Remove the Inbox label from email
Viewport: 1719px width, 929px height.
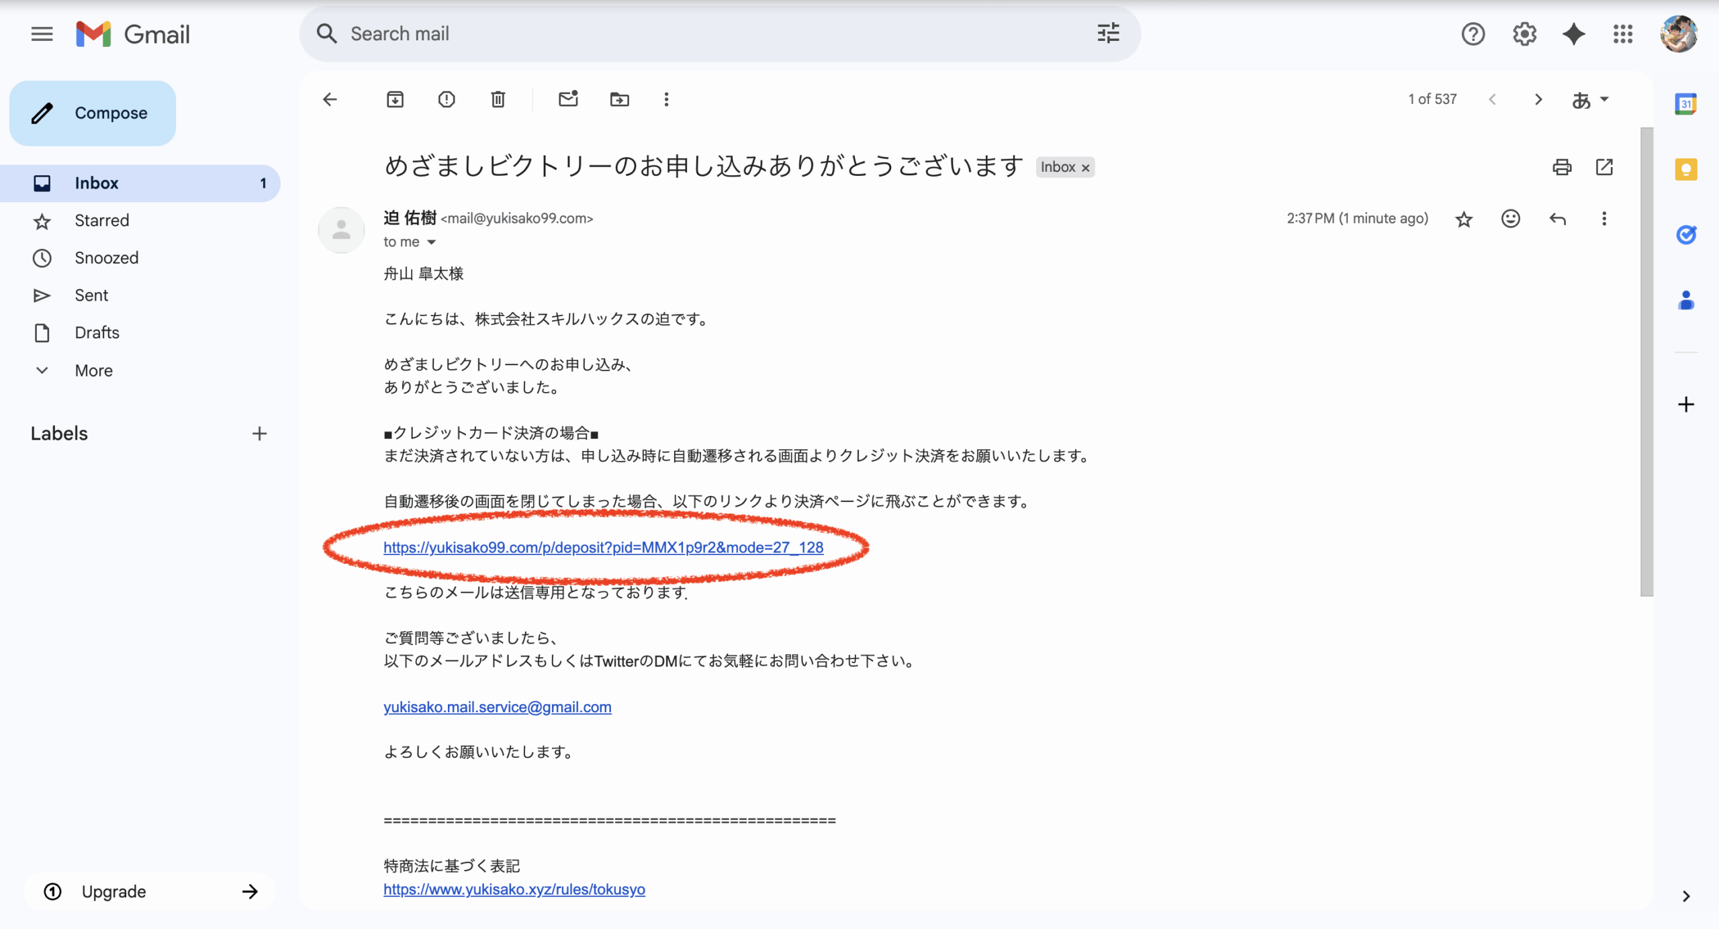1085,168
